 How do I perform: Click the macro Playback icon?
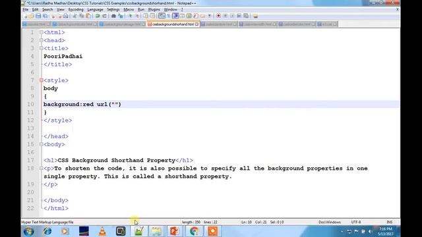click(x=232, y=16)
